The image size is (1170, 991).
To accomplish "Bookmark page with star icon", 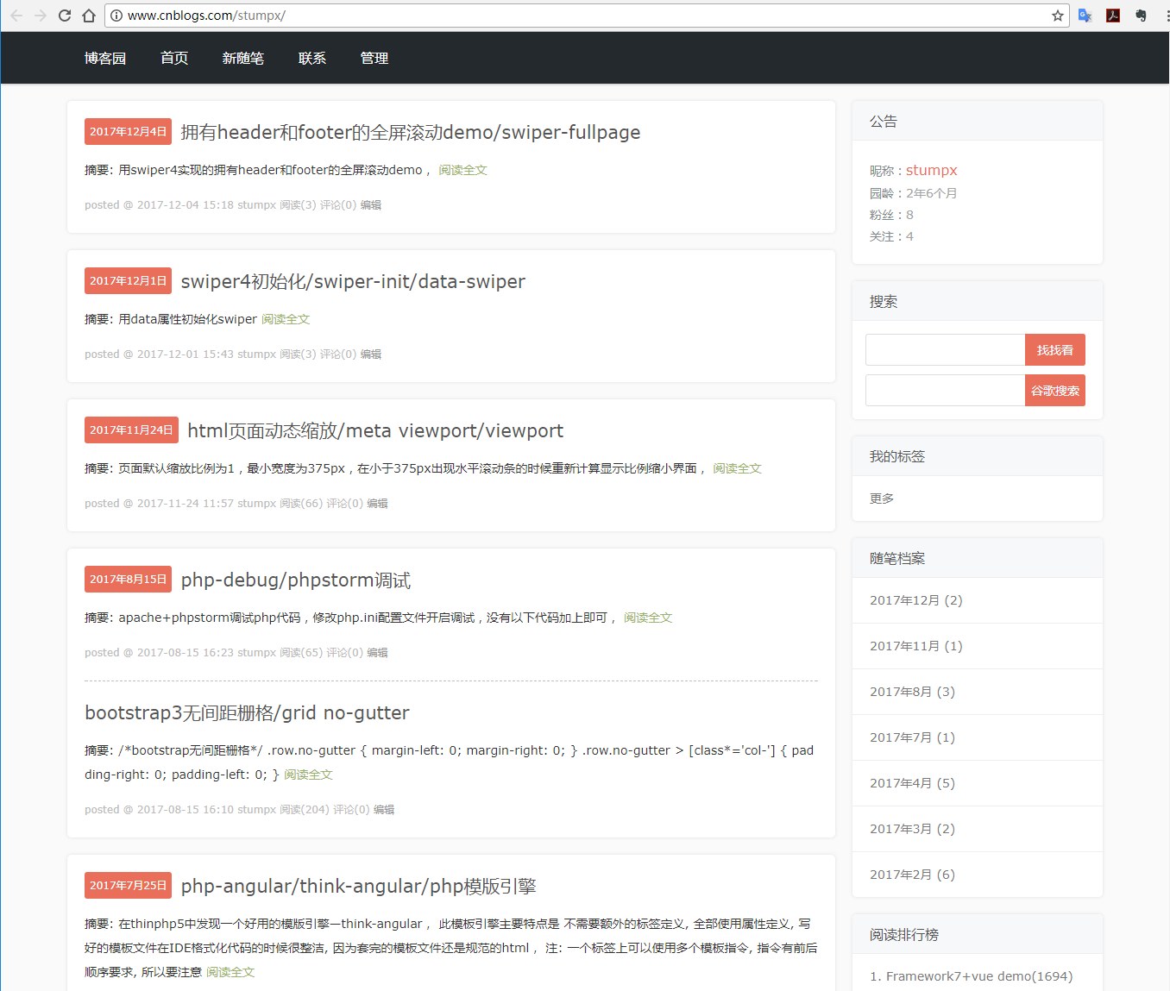I will click(x=1057, y=16).
